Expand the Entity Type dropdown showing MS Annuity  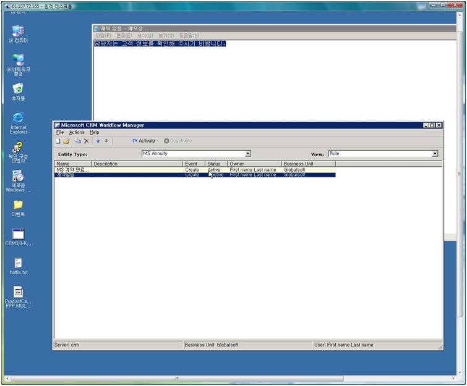(248, 153)
